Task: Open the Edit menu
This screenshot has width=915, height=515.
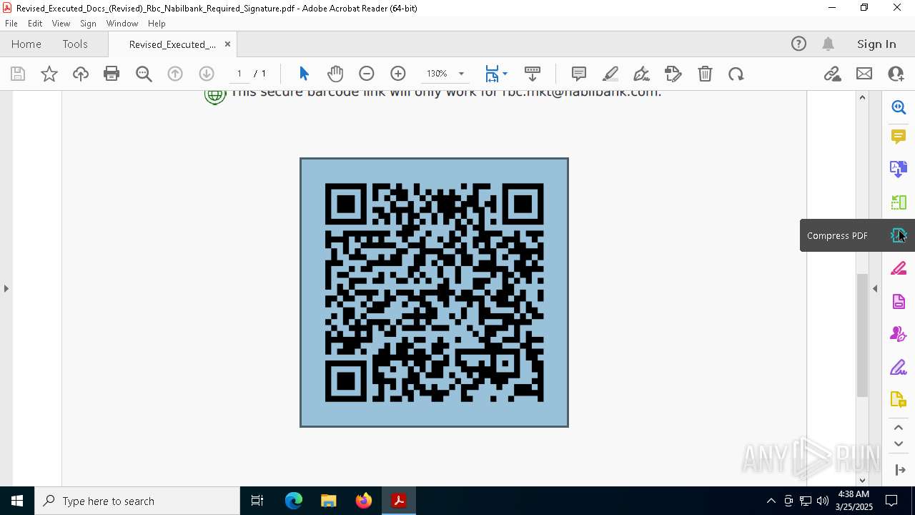Action: 35,24
